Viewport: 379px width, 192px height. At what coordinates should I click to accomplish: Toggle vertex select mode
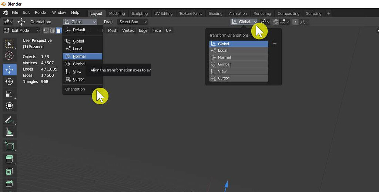46,30
